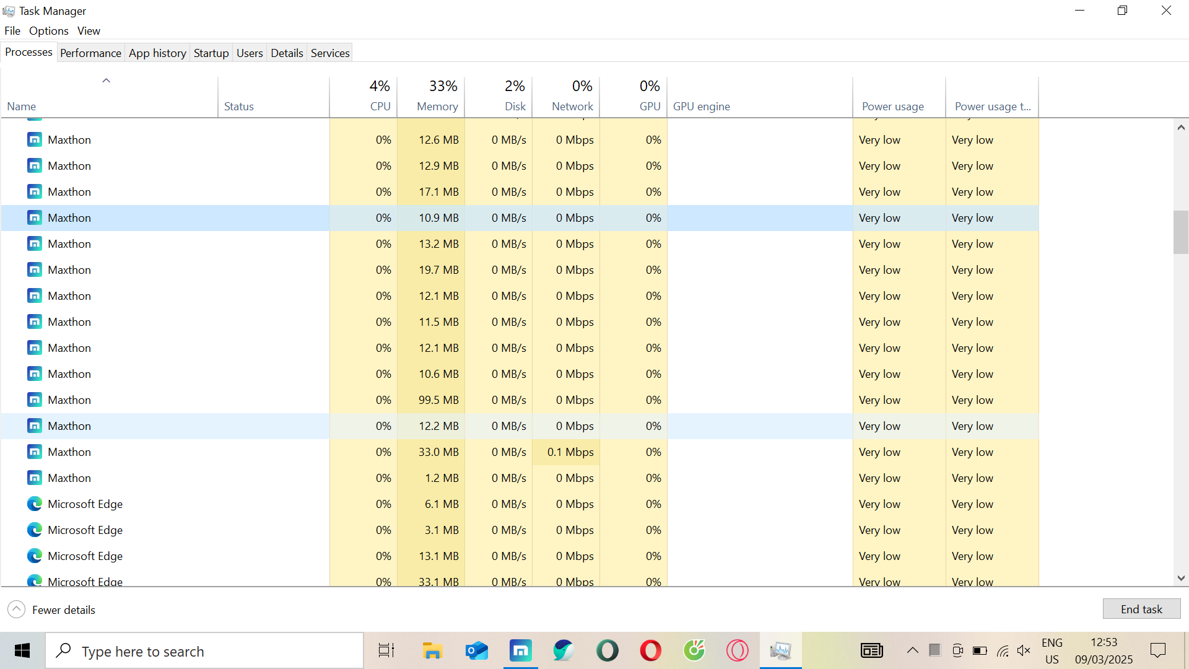The image size is (1189, 669).
Task: Click the sort arrow above Name column
Action: 107,81
